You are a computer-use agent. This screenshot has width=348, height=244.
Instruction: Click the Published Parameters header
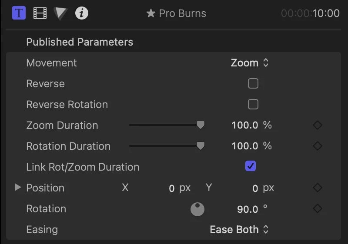80,42
